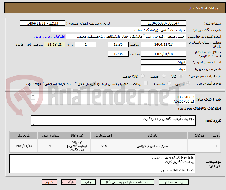The image size is (226, 190).
Task: Click the 'گروه کالا' column header
Action: pyautogui.click(x=77, y=136)
